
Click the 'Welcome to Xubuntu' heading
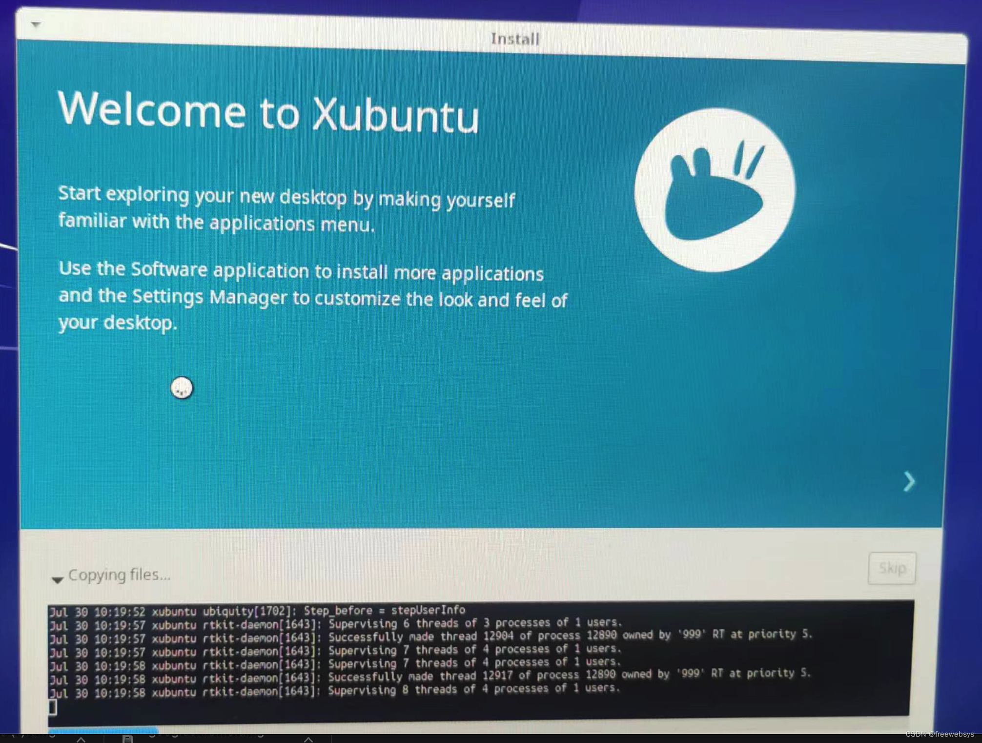point(268,112)
